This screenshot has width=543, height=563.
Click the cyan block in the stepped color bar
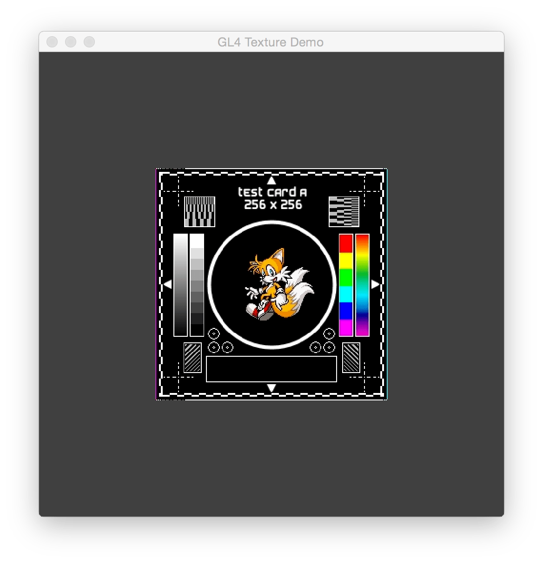[x=346, y=295]
